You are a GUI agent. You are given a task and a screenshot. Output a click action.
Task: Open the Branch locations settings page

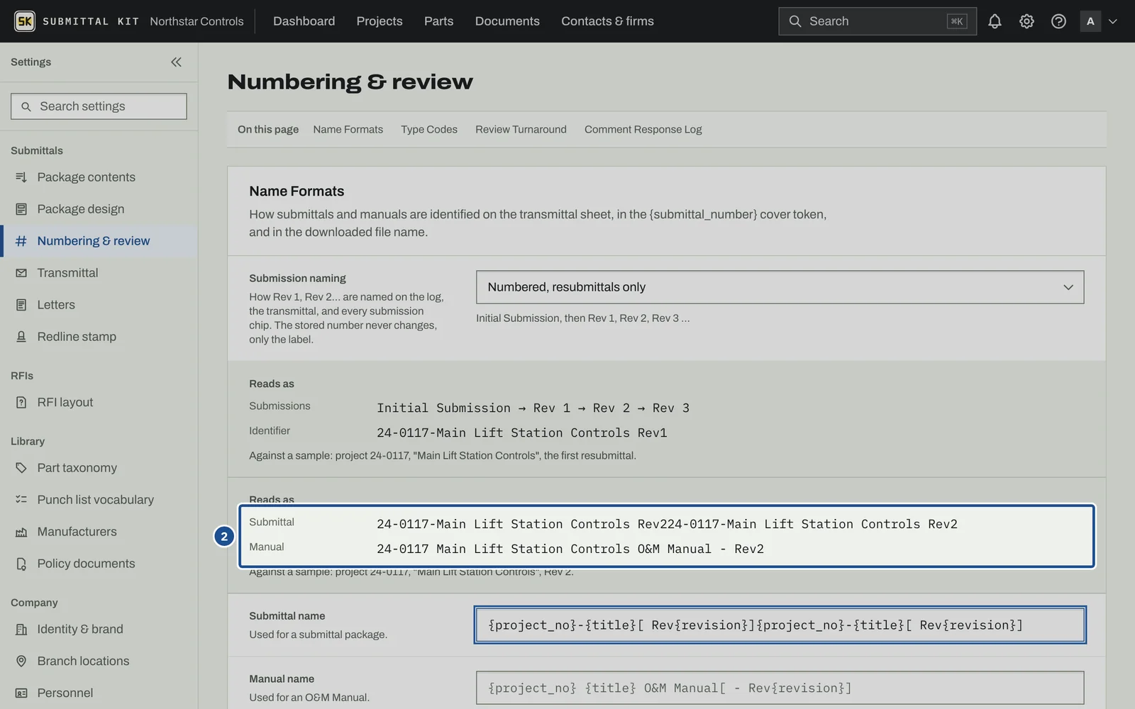point(99,661)
